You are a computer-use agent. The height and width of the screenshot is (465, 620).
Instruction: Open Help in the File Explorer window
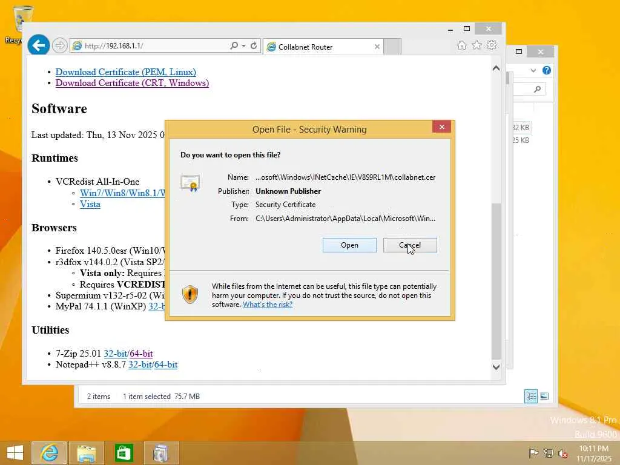click(x=547, y=70)
